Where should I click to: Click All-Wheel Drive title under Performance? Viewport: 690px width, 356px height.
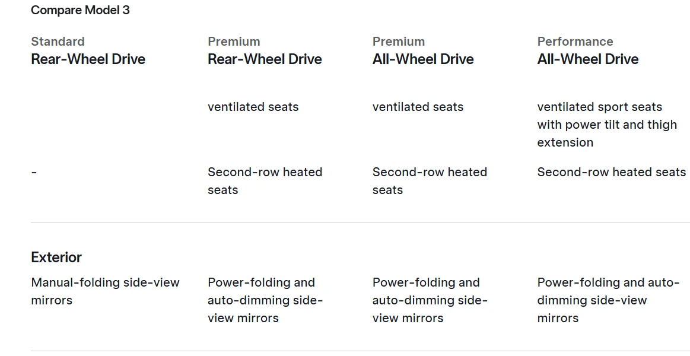[x=588, y=59]
